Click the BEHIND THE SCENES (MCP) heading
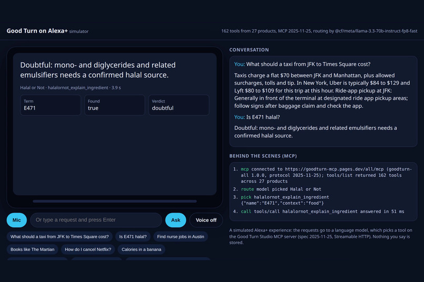 pyautogui.click(x=263, y=156)
